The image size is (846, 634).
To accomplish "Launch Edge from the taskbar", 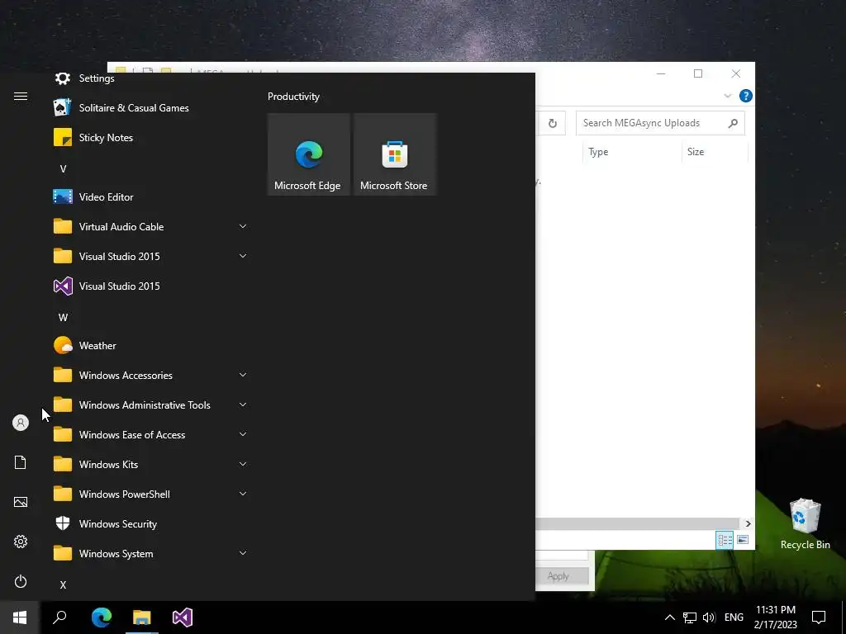I will point(102,617).
